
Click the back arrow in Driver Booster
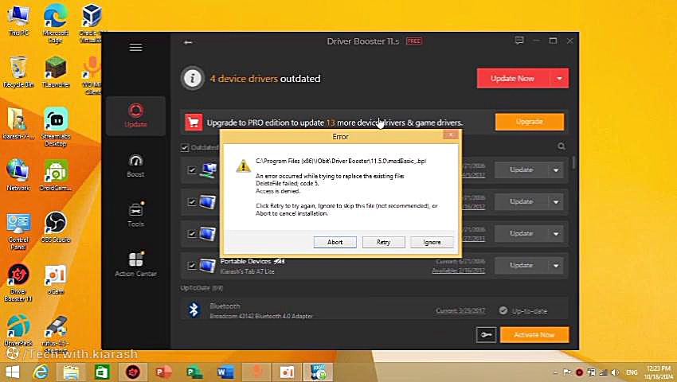coord(188,42)
